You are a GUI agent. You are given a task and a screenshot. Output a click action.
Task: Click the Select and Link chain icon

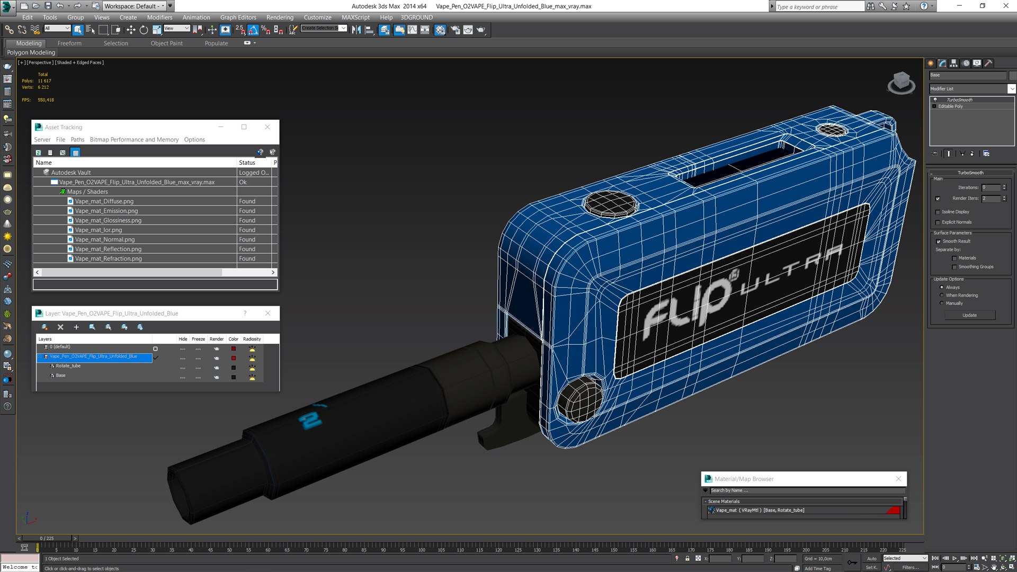(x=9, y=30)
